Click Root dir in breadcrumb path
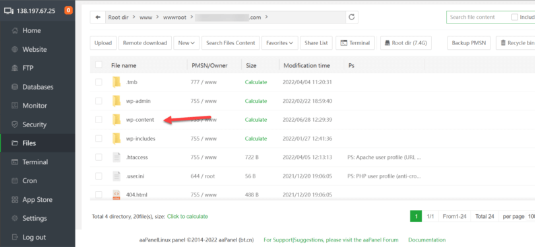Viewport: 535px width, 247px height. (119, 17)
